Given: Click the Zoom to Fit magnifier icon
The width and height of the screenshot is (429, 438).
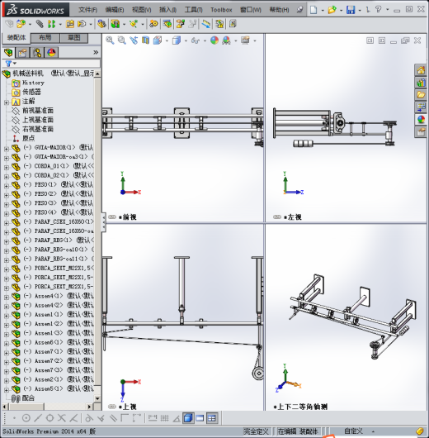Looking at the screenshot, I should point(110,40).
